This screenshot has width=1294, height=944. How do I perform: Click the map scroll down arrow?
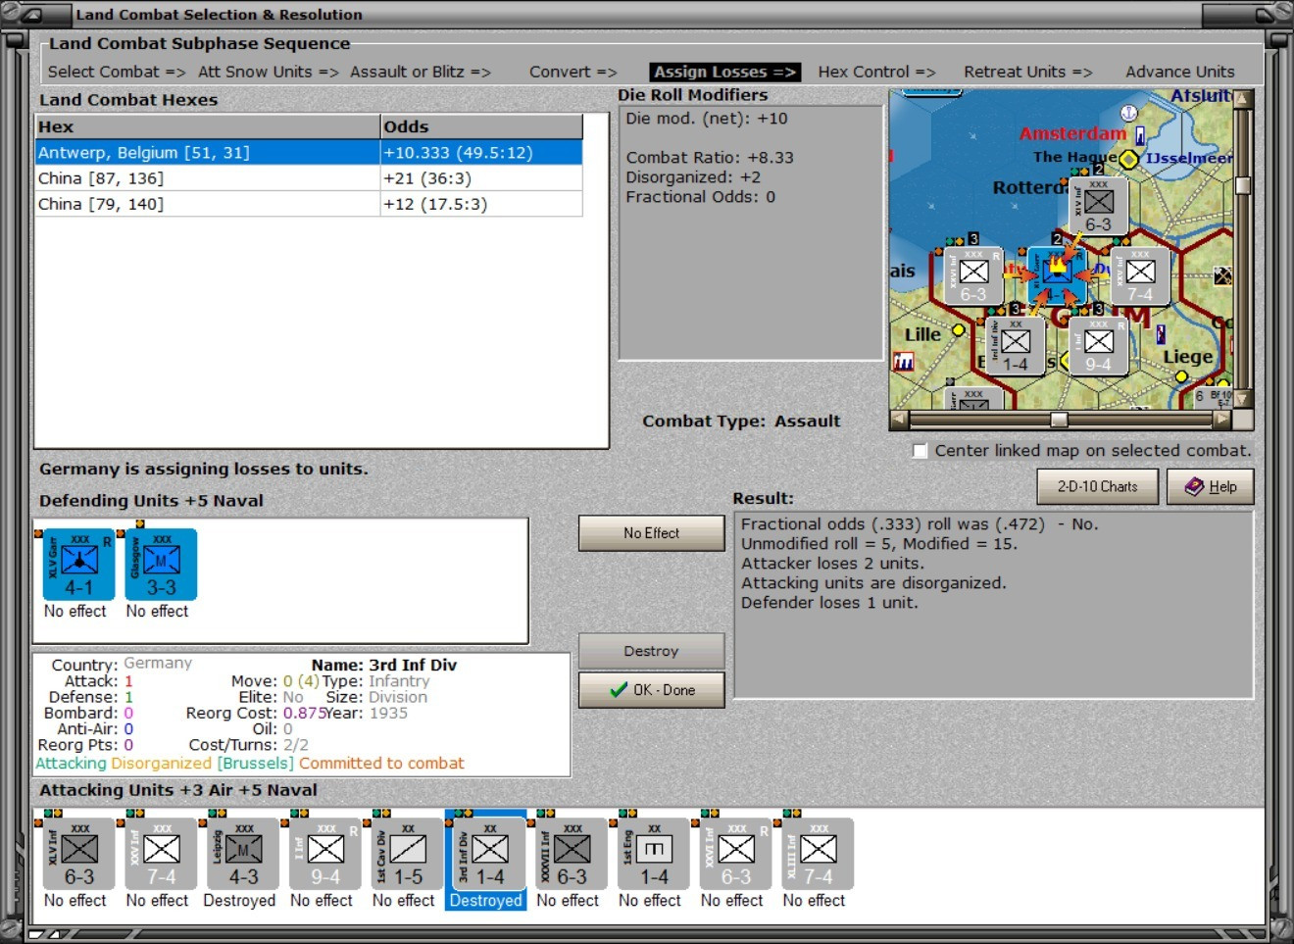pyautogui.click(x=1244, y=399)
